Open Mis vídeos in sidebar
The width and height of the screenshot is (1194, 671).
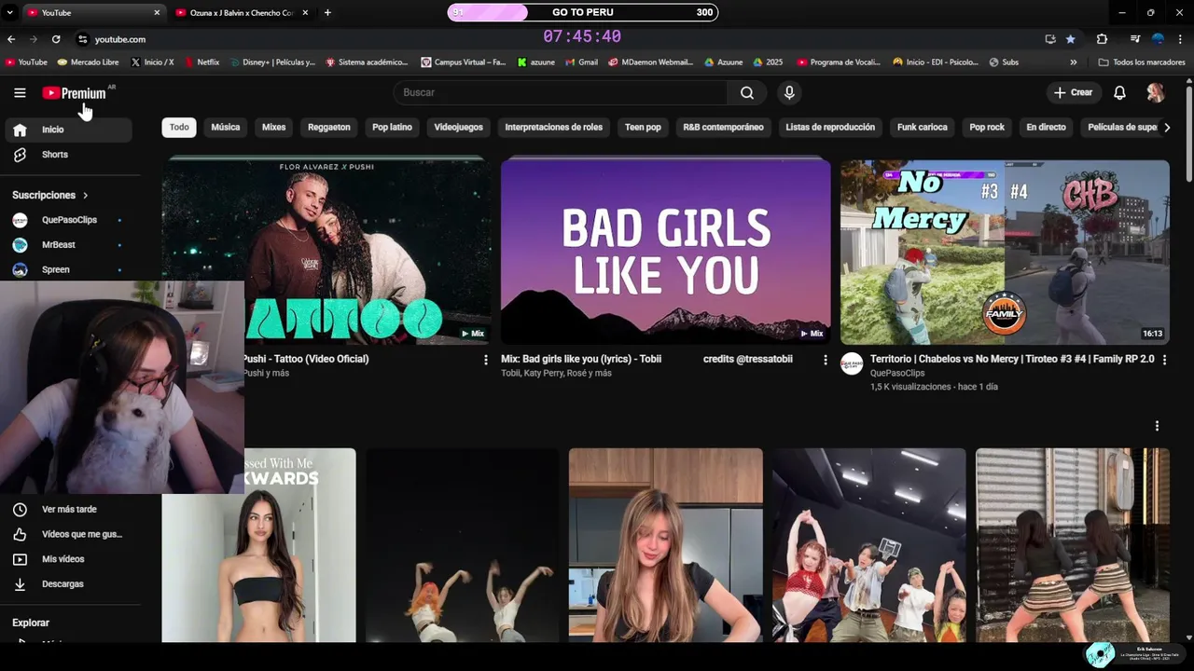tap(69, 559)
